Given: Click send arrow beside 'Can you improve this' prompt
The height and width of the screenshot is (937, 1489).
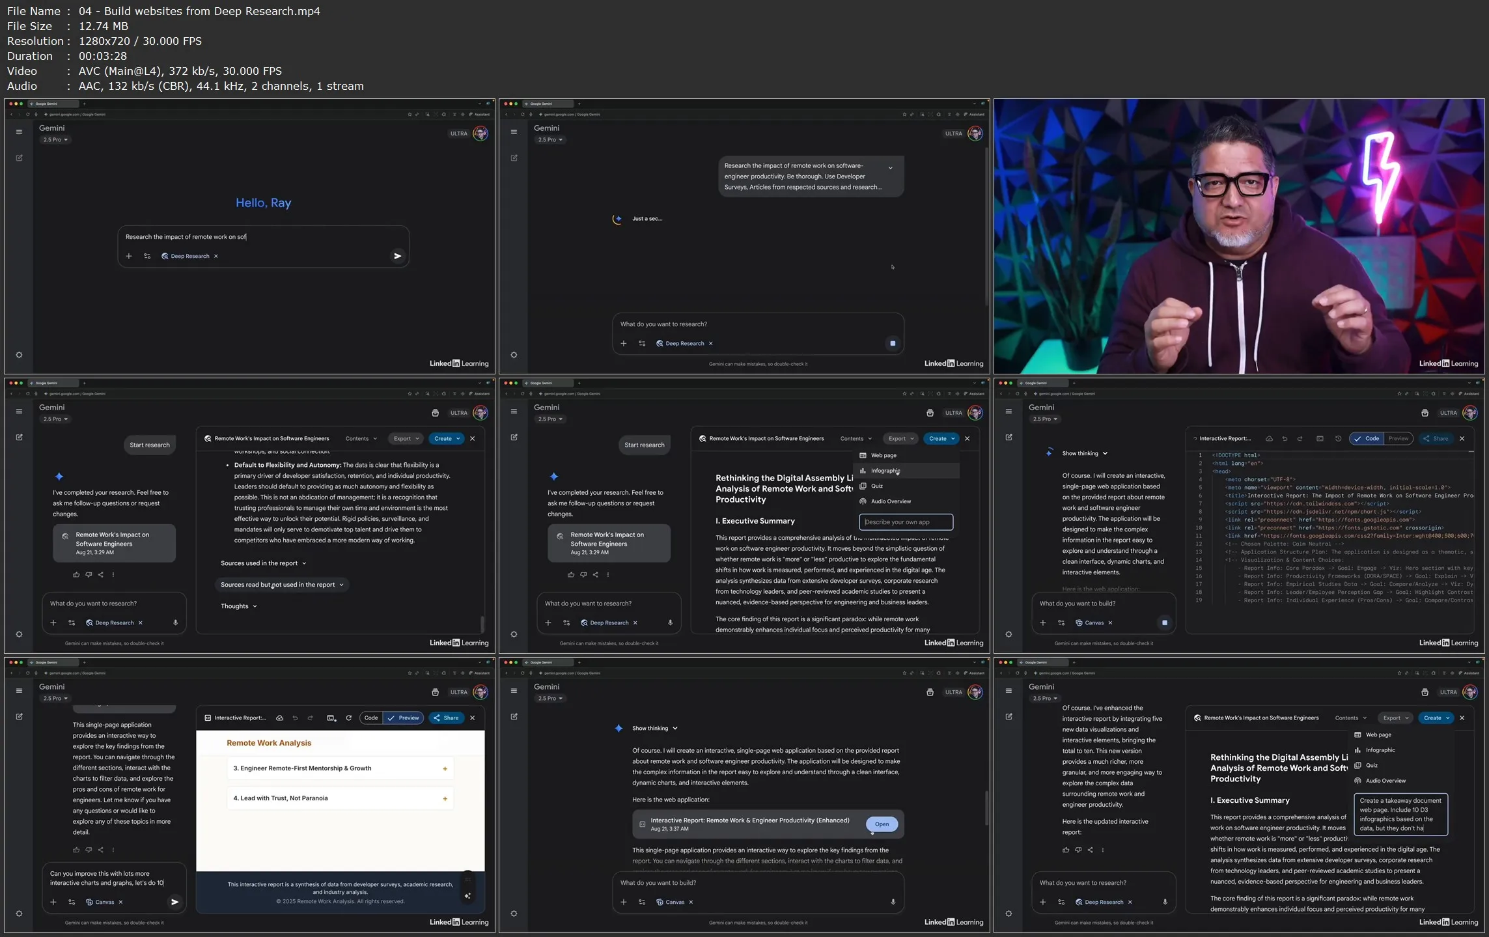Looking at the screenshot, I should coord(174,902).
